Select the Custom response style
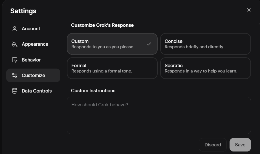This screenshot has width=260, height=154. pyautogui.click(x=112, y=44)
